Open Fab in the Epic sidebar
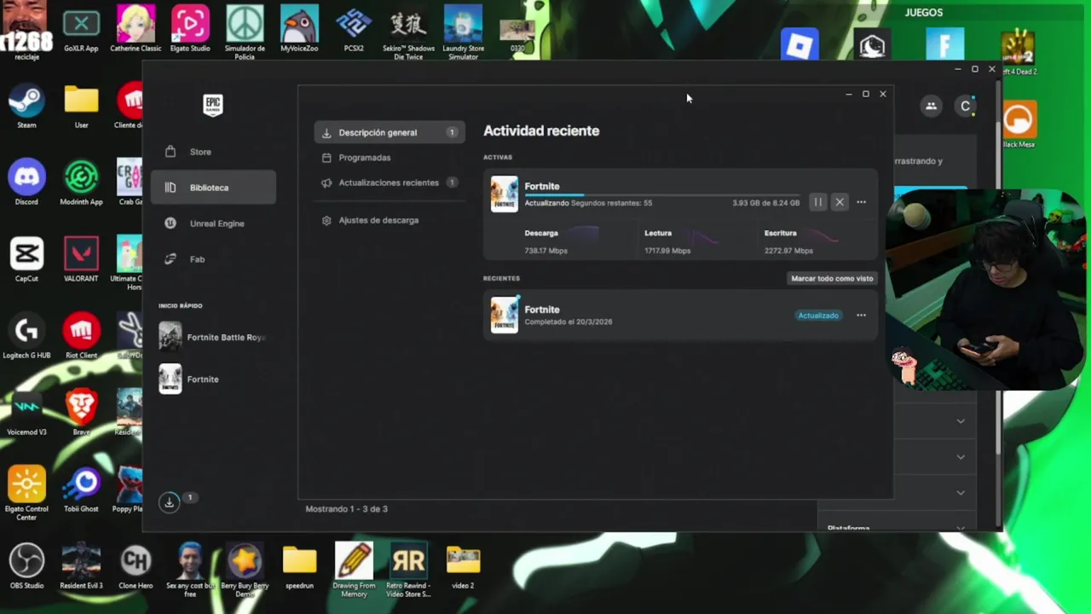Viewport: 1091px width, 614px height. click(213, 259)
